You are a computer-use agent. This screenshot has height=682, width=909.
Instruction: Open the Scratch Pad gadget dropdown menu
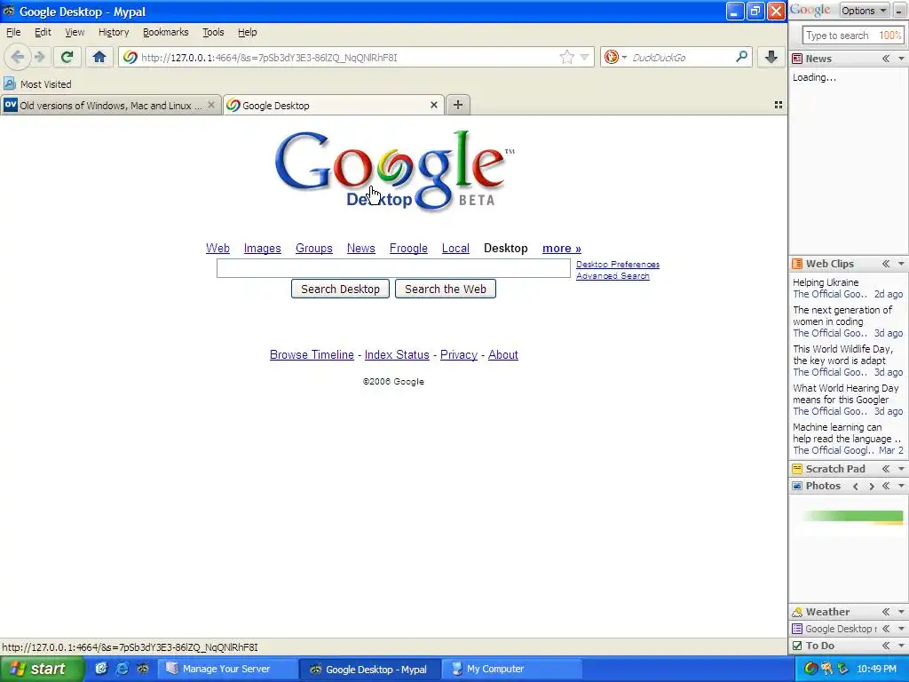coord(901,469)
